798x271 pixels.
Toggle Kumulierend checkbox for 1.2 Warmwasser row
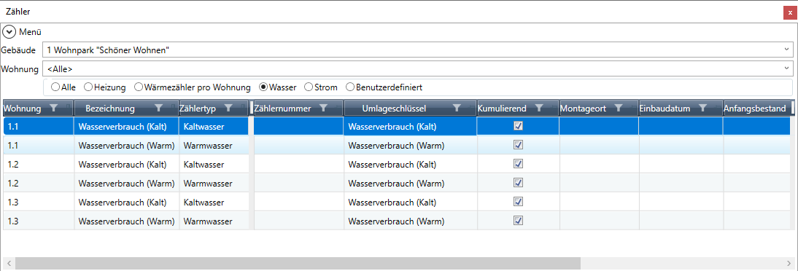pos(518,183)
